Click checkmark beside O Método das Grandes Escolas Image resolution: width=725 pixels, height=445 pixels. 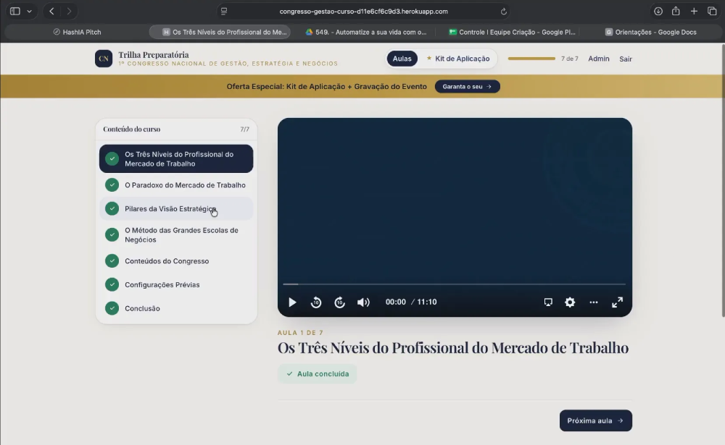[x=112, y=234]
